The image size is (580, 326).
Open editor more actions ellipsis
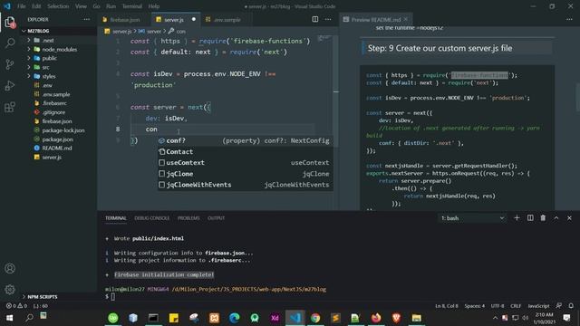tap(328, 19)
